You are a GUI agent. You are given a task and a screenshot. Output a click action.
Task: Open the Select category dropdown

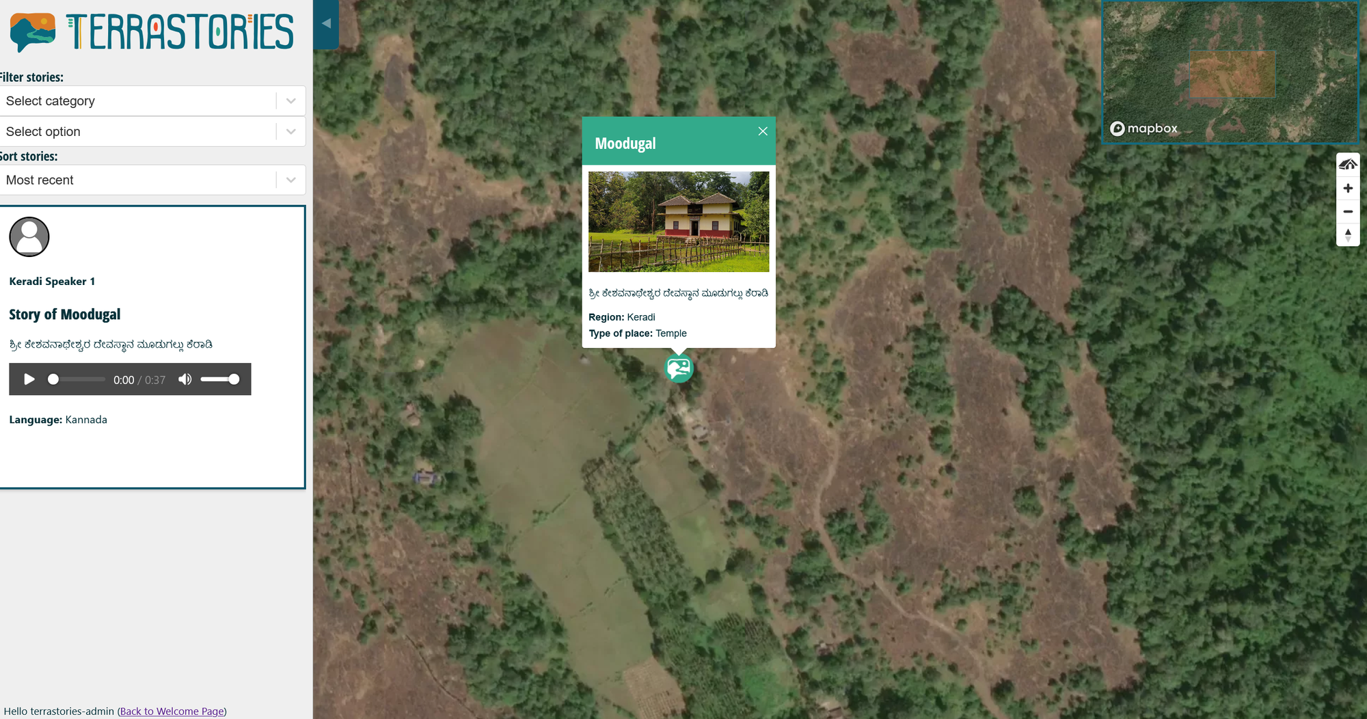tap(152, 101)
